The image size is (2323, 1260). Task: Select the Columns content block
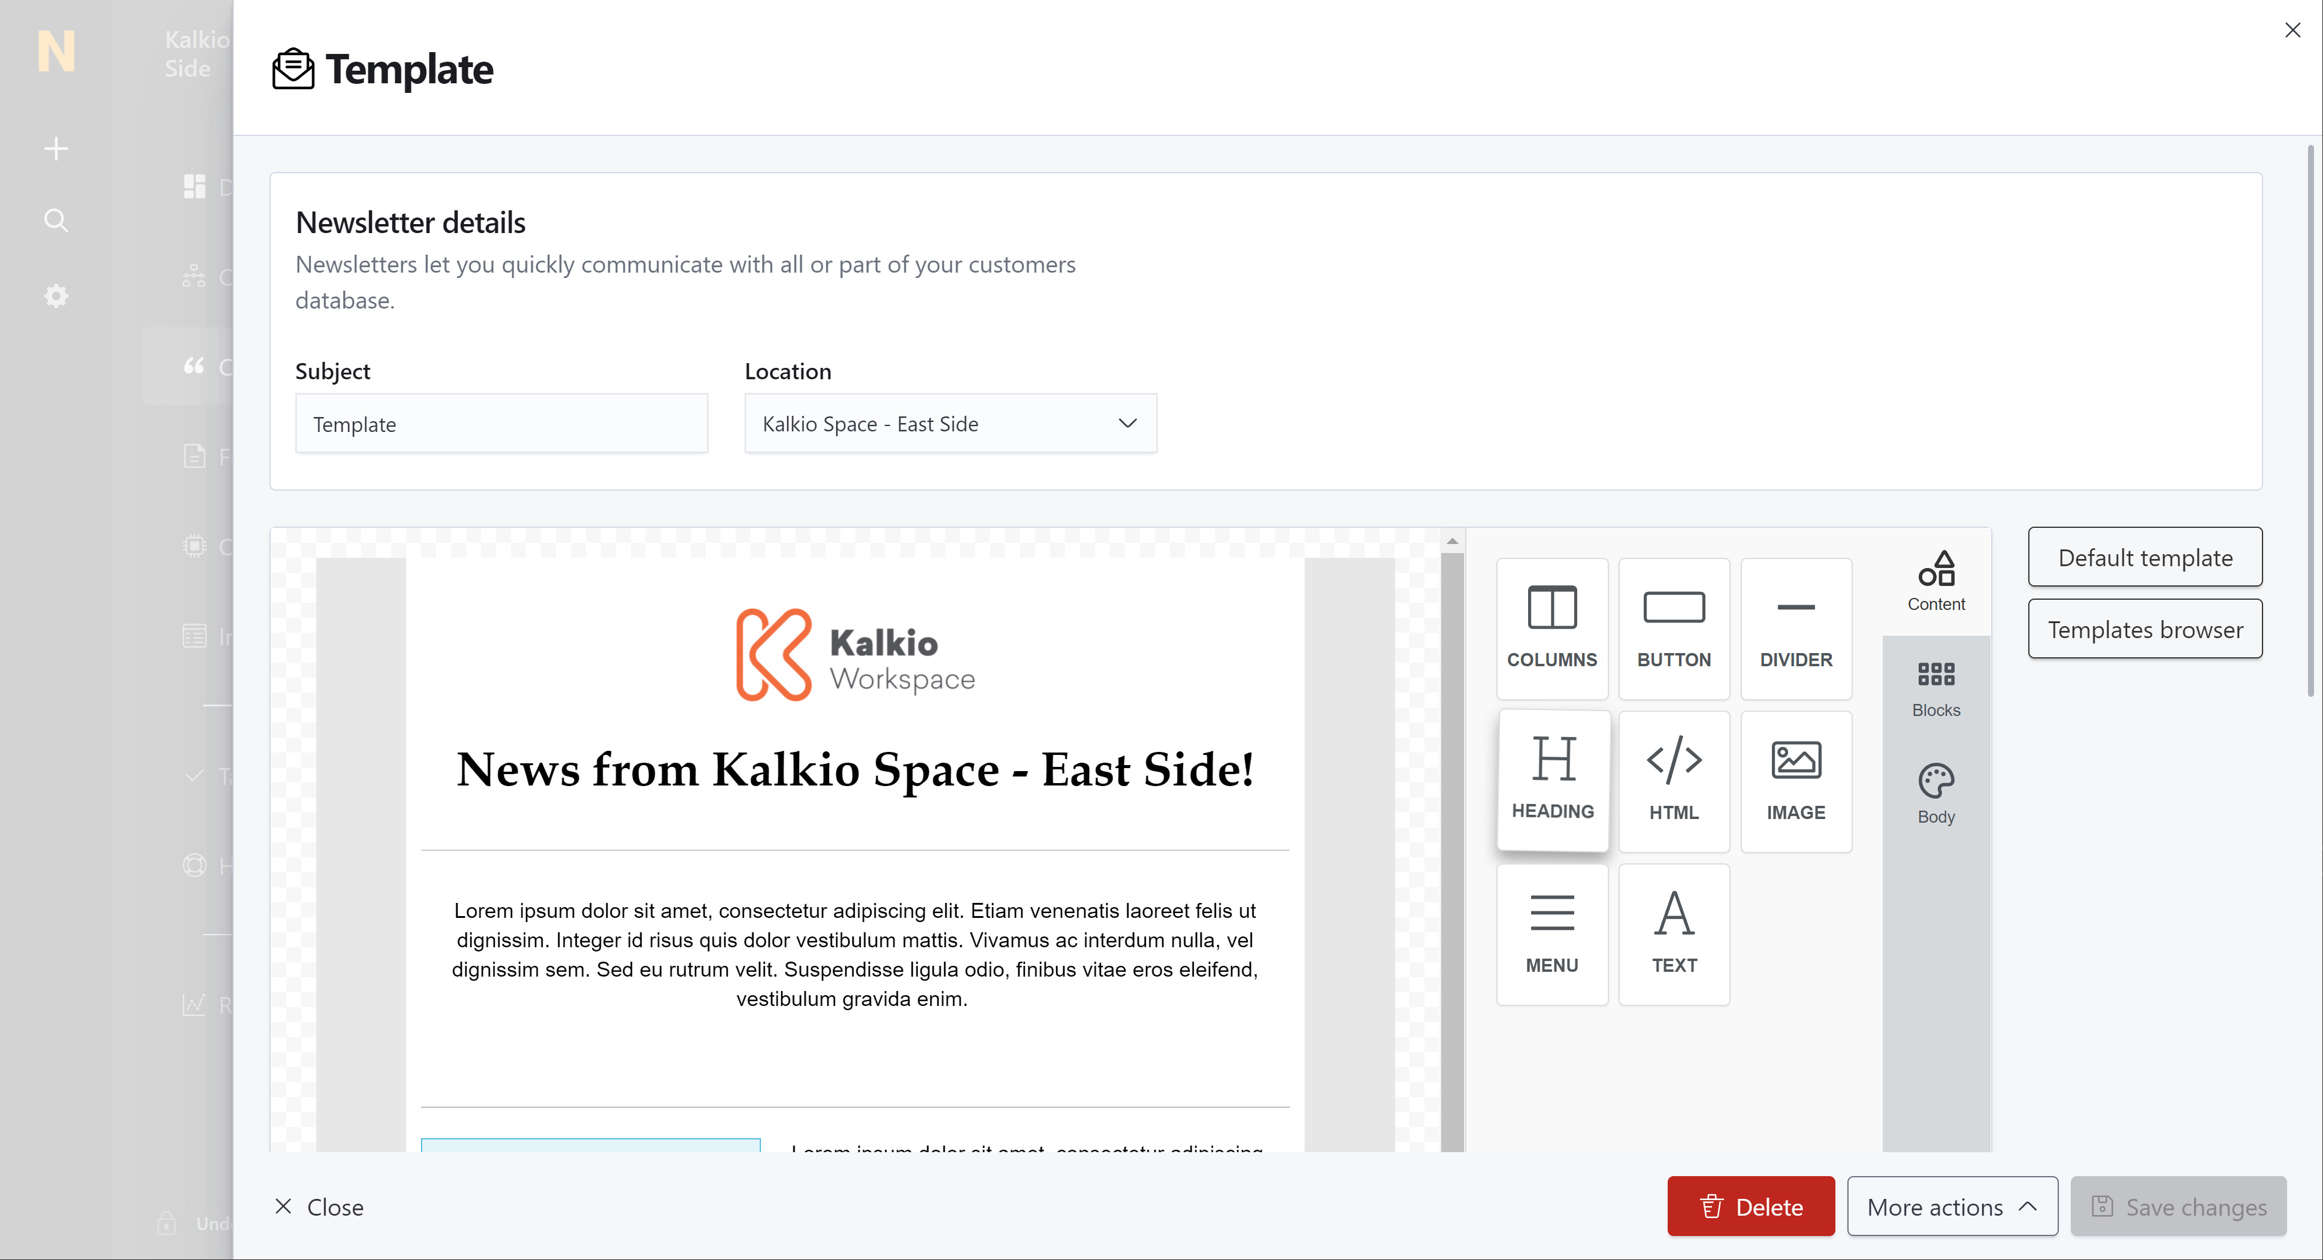[x=1551, y=629]
